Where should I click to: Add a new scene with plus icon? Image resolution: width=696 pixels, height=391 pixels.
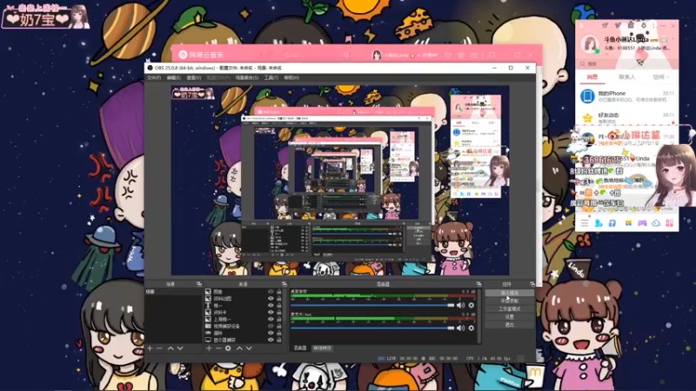150,348
